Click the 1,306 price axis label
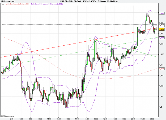The height and width of the screenshot is (120, 166). click(x=161, y=44)
